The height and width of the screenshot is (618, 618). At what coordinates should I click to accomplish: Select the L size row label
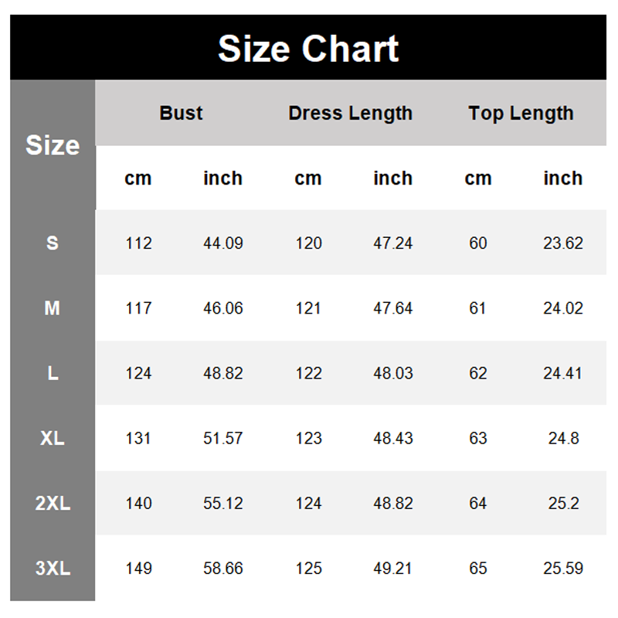coord(53,373)
